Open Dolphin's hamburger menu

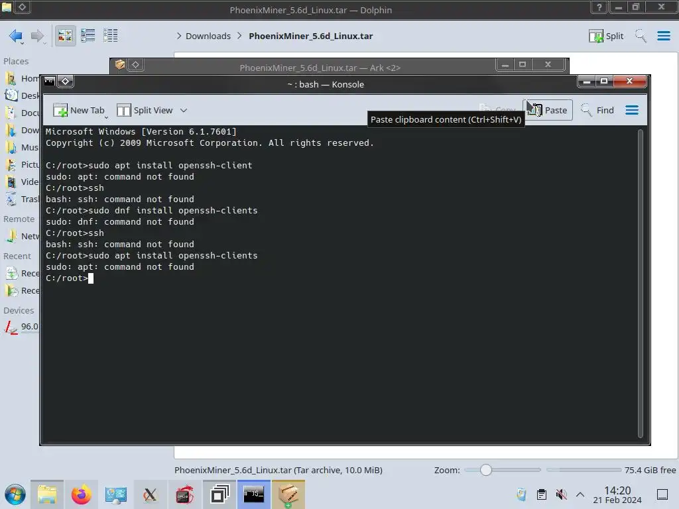663,36
